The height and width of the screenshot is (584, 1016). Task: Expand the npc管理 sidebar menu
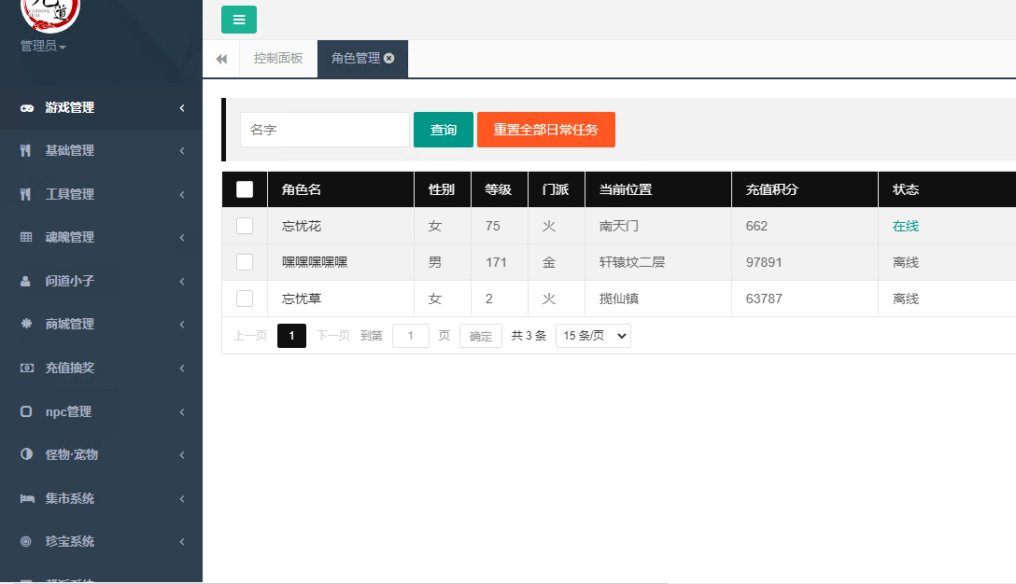click(x=101, y=411)
